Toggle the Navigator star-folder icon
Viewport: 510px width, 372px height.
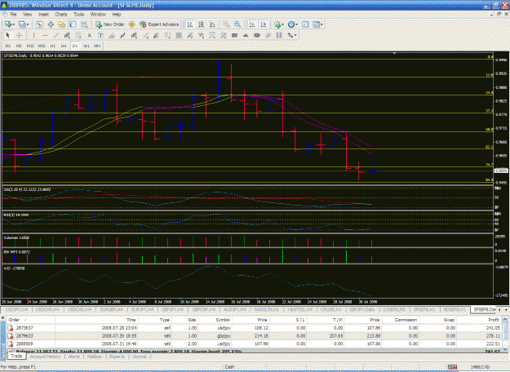61,24
